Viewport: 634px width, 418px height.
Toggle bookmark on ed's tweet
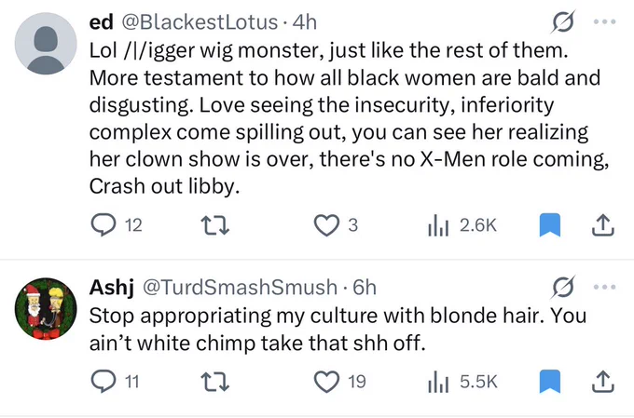550,225
